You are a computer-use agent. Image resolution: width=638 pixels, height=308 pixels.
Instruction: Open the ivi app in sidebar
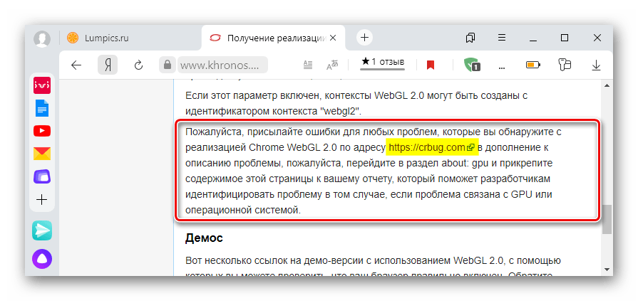pos(41,86)
